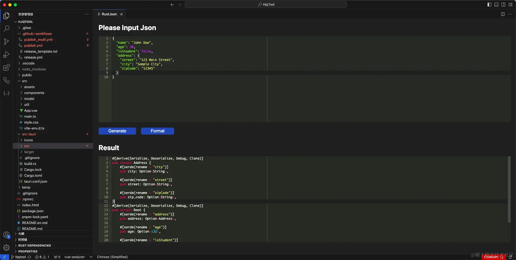Open publish_multi.yml file
This screenshot has height=260, width=516.
[53, 39]
